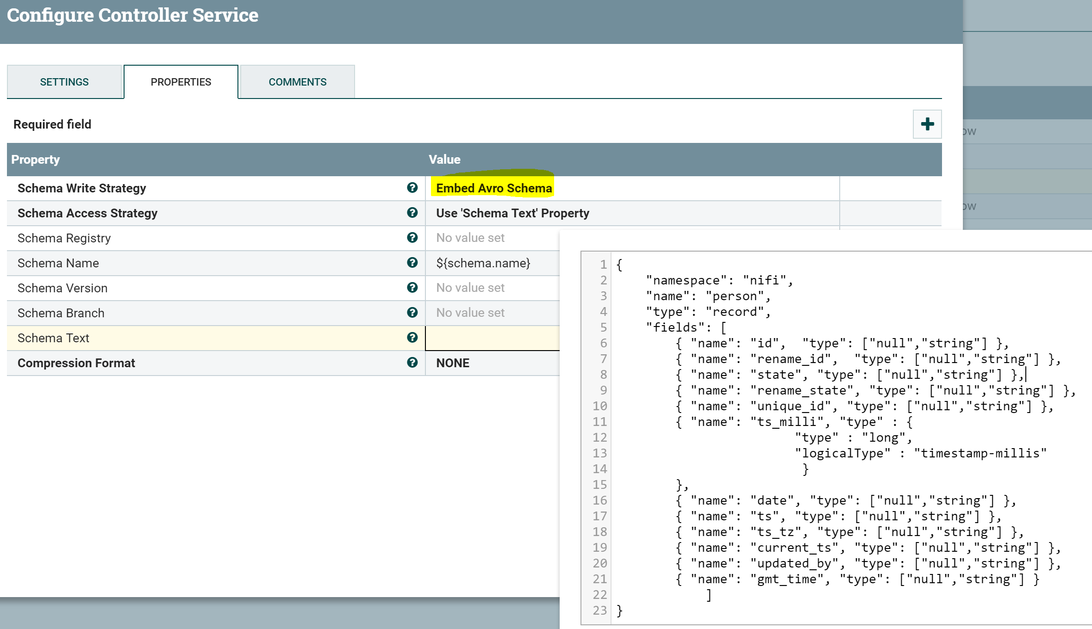Open help for Schema Access Strategy property

click(x=412, y=213)
